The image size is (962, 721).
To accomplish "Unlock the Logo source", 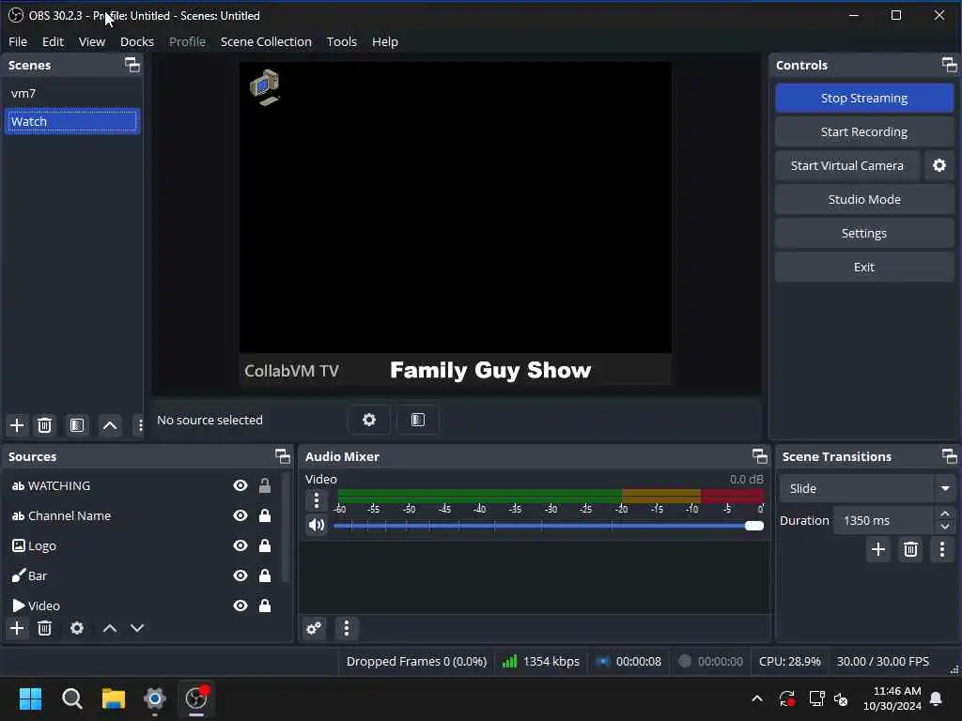I will (x=264, y=545).
